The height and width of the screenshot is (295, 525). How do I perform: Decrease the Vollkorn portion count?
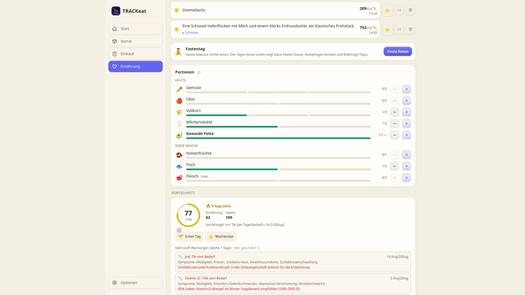tap(395, 112)
